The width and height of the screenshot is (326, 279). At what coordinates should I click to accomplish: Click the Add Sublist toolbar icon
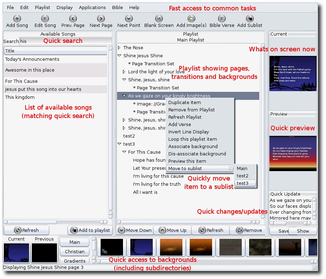pos(250,19)
